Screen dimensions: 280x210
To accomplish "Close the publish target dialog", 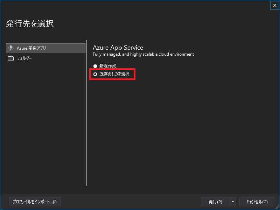I will pyautogui.click(x=274, y=5).
